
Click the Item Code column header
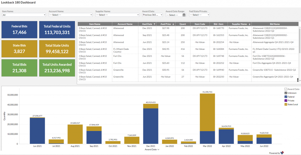pyautogui.click(x=200, y=24)
